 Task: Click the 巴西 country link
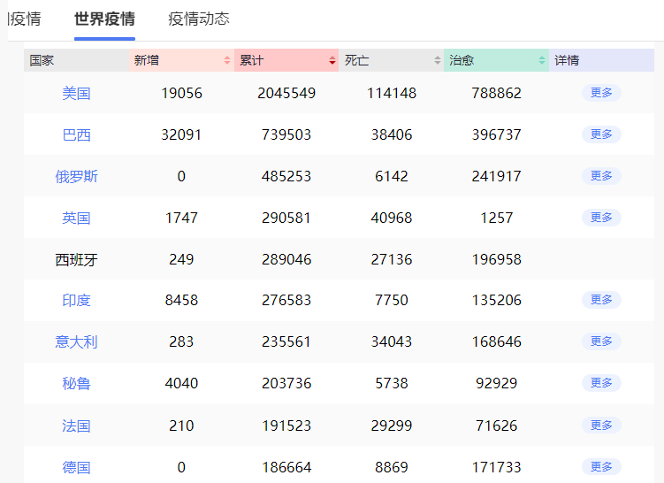click(76, 134)
